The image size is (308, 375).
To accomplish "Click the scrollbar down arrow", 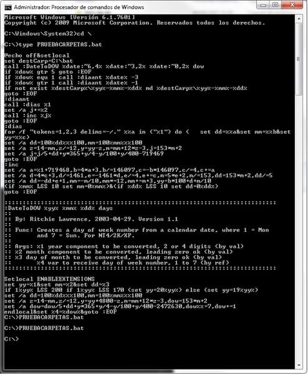I will [299, 365].
